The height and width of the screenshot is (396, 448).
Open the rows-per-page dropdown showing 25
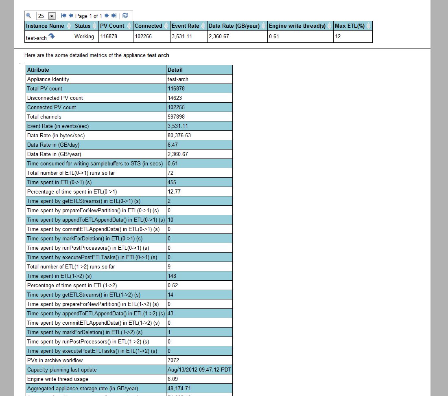click(51, 16)
